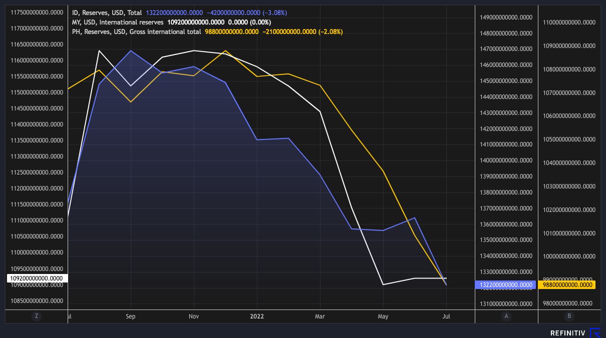606x338 pixels.
Task: Click the 140000000000.0000 axis label
Action: pyautogui.click(x=506, y=160)
